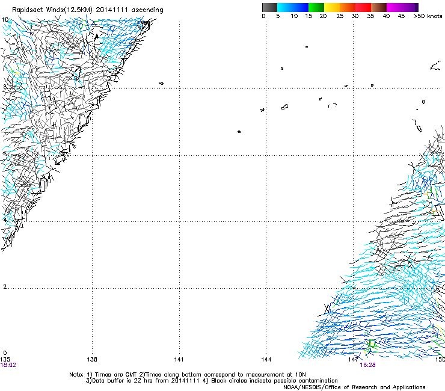Click the '45' color scale label
The width and height of the screenshot is (445, 391).
click(401, 16)
